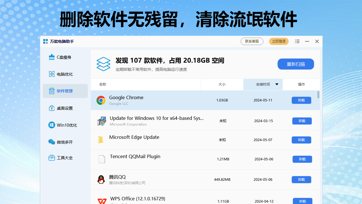Click the Win10优化 Windows logo icon
Image resolution: width=362 pixels, height=204 pixels.
[x=52, y=125]
